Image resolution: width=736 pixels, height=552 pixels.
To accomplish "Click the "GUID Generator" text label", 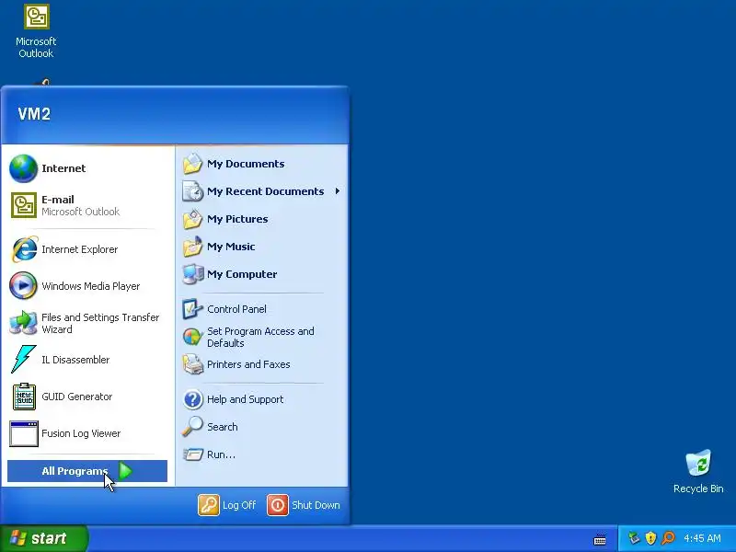I will [76, 397].
